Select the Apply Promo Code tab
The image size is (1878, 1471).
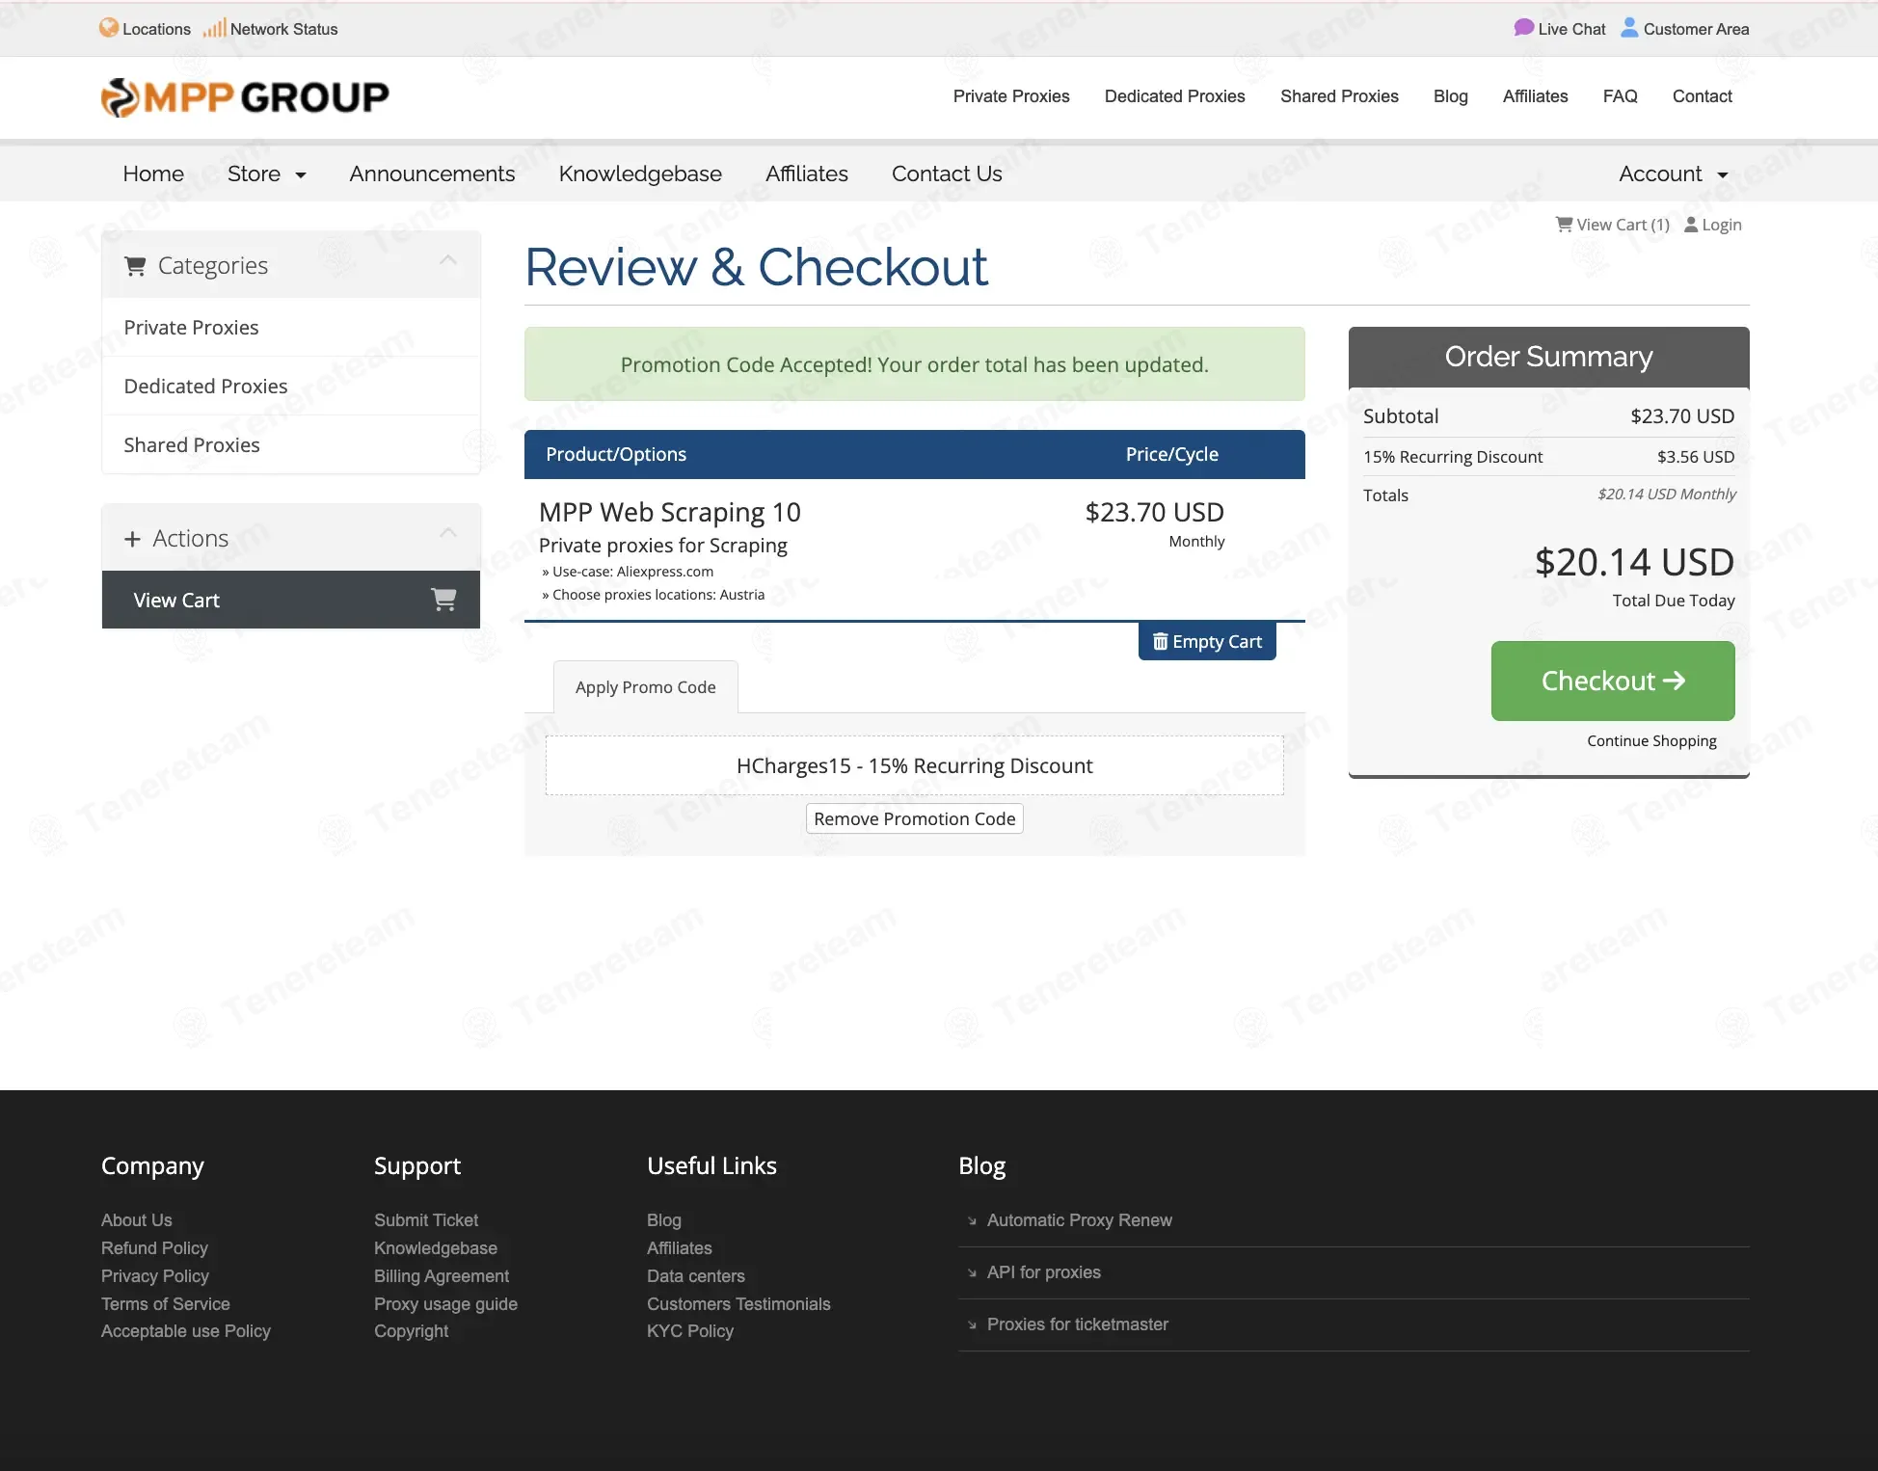(x=646, y=687)
